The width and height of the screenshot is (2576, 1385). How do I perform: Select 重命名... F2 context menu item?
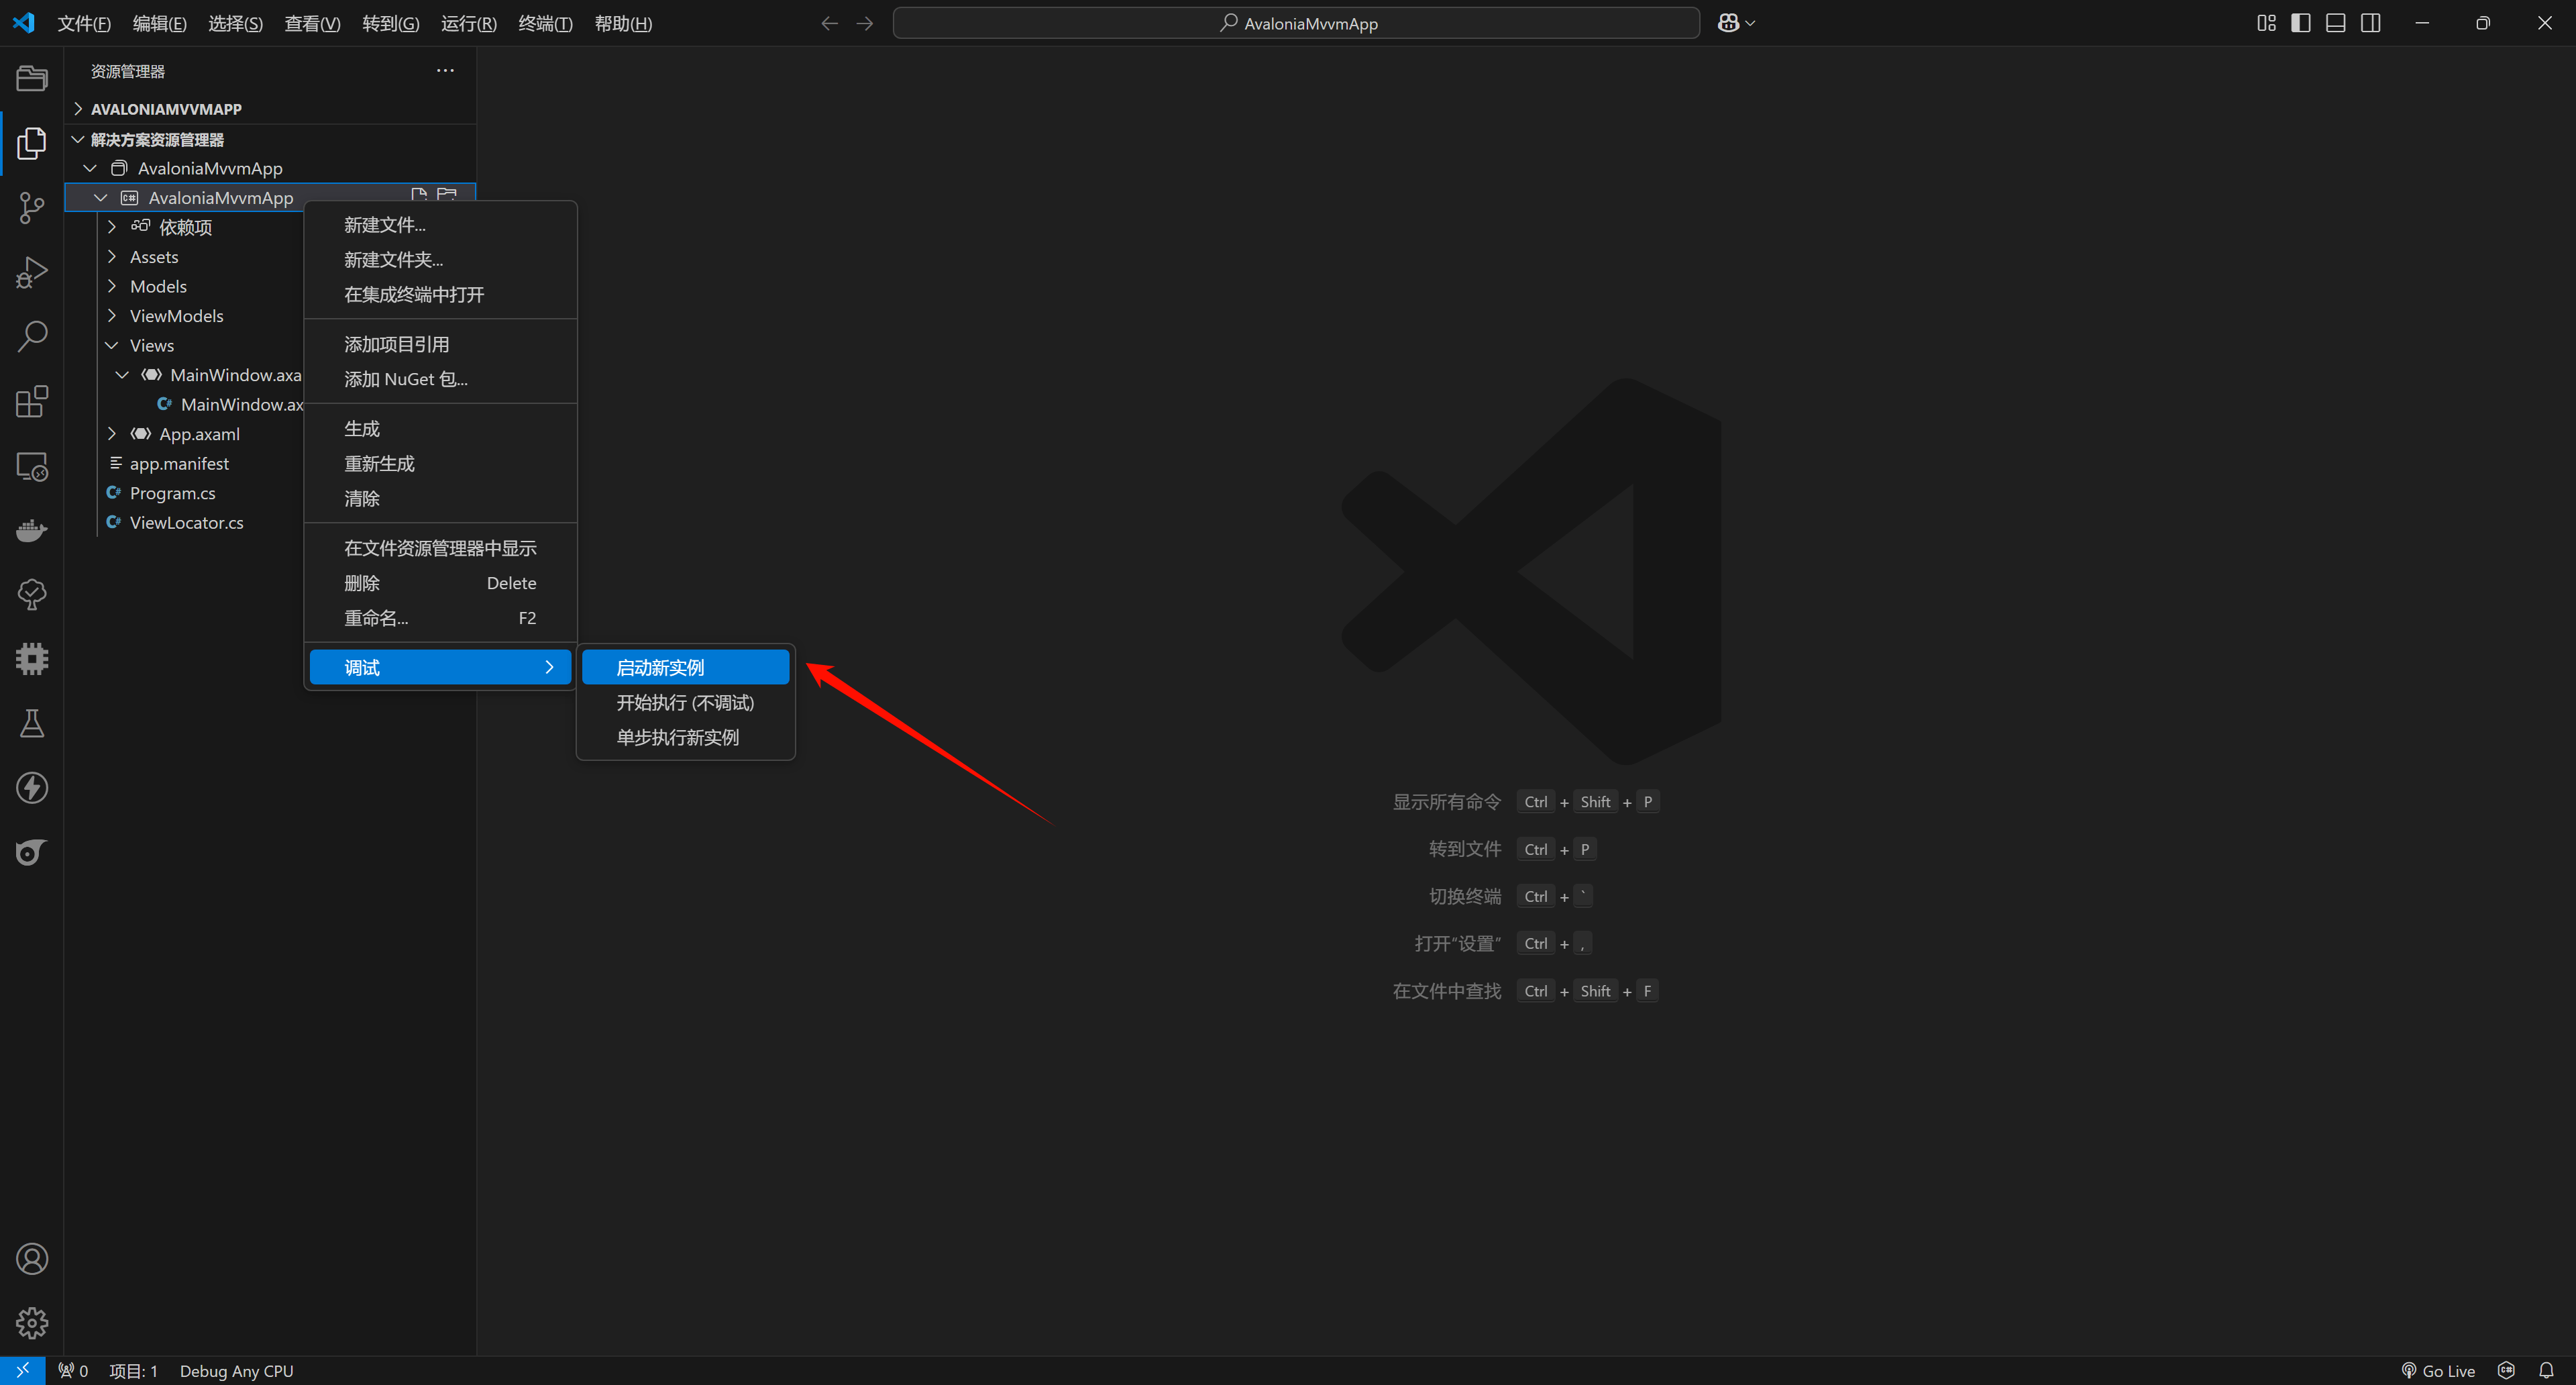pyautogui.click(x=440, y=618)
